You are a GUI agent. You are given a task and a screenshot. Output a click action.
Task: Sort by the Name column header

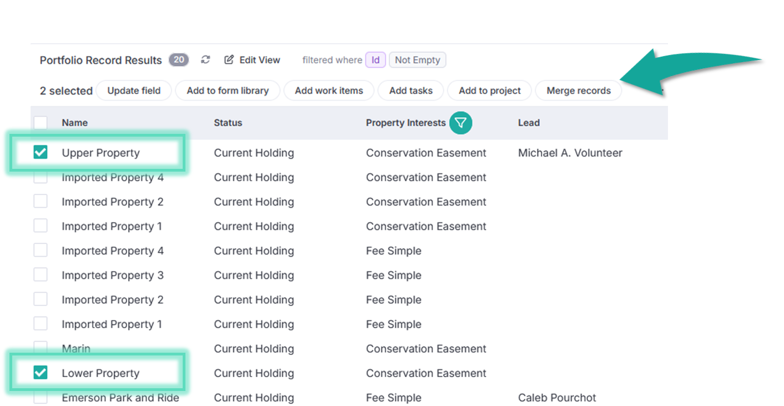(75, 123)
